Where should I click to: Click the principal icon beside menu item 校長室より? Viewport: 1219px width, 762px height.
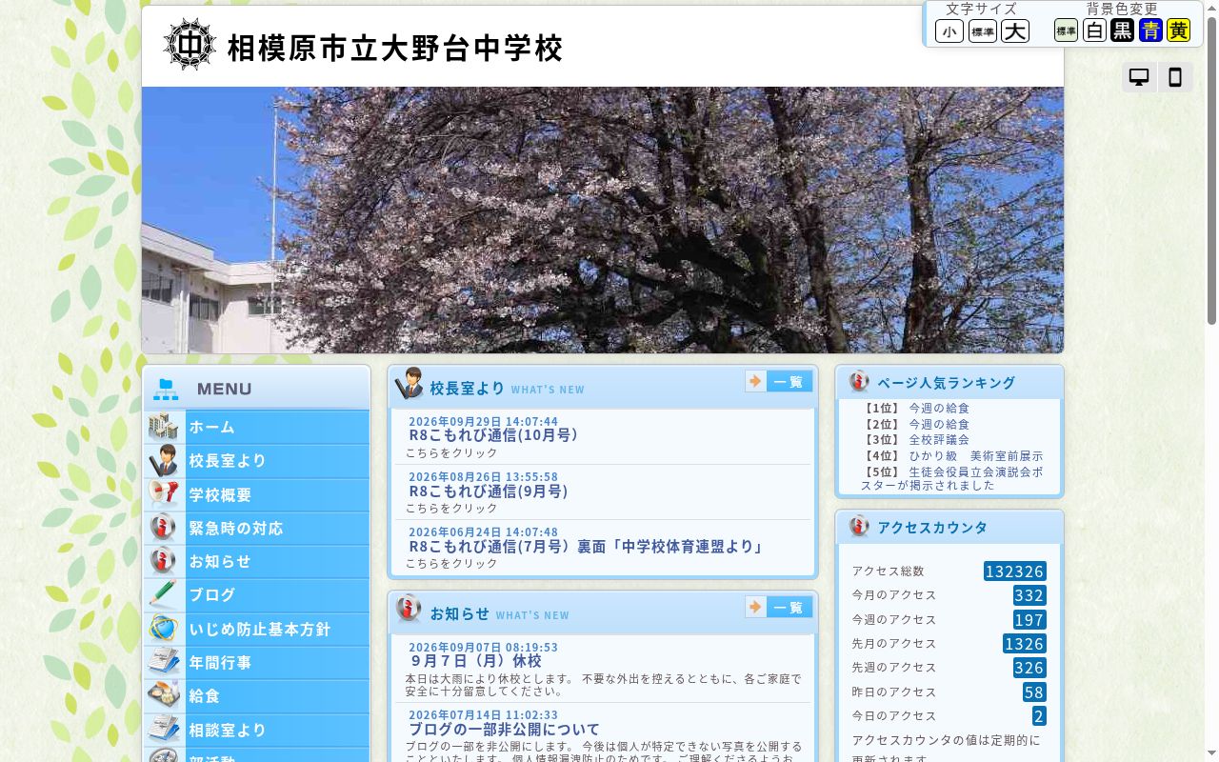(x=164, y=460)
